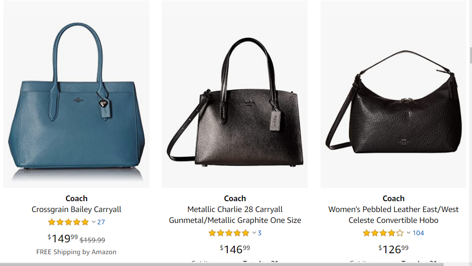The height and width of the screenshot is (266, 472).
Task: View the 104 reviews for Celeste Hobo
Action: point(418,233)
